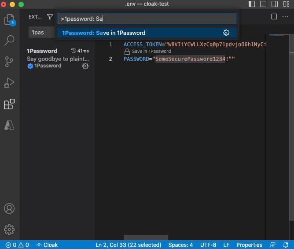This screenshot has width=294, height=249.
Task: Open the Accounts menu icon
Action: pyautogui.click(x=9, y=208)
